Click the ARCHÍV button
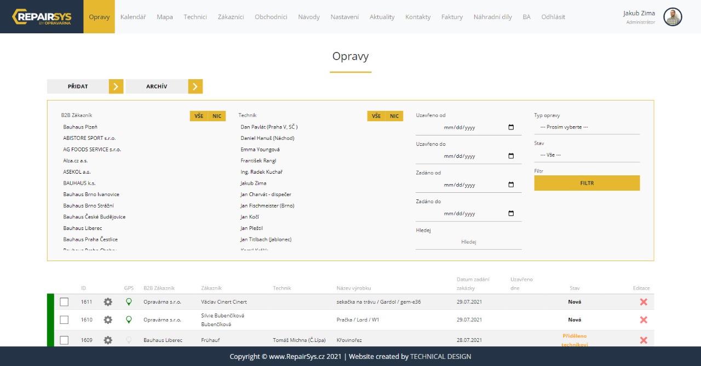The height and width of the screenshot is (366, 701). click(157, 86)
